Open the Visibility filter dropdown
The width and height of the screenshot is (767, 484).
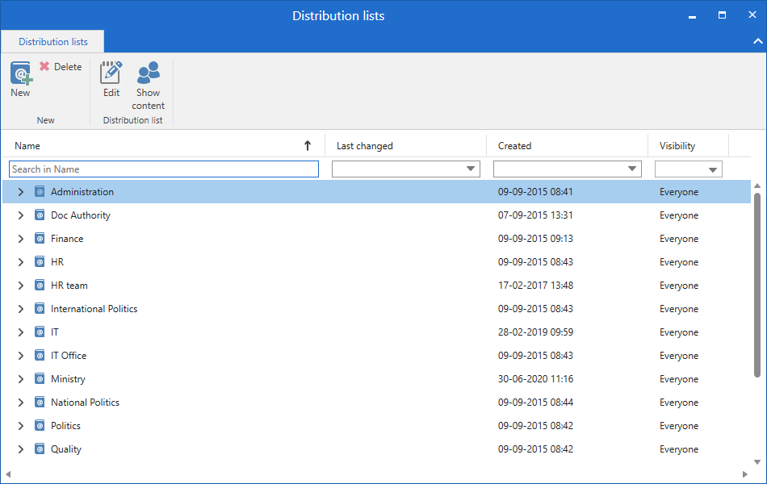click(713, 169)
